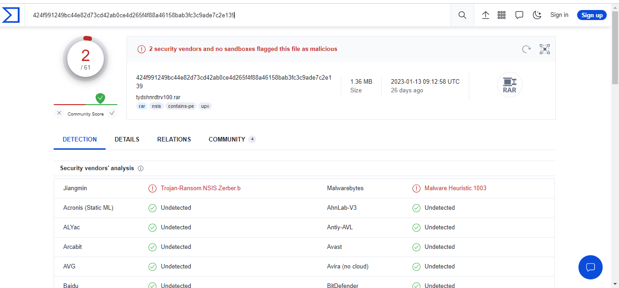This screenshot has height=288, width=619.
Task: Click the Security vendors' analysis info icon
Action: [141, 168]
